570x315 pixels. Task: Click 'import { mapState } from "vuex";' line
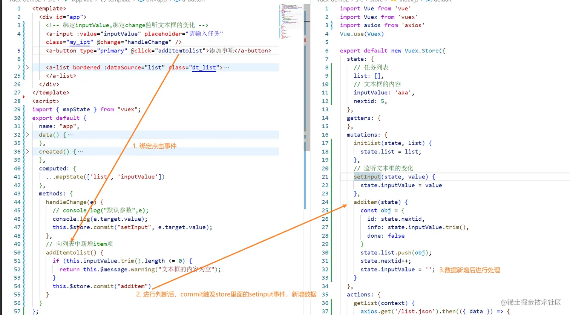tap(86, 109)
